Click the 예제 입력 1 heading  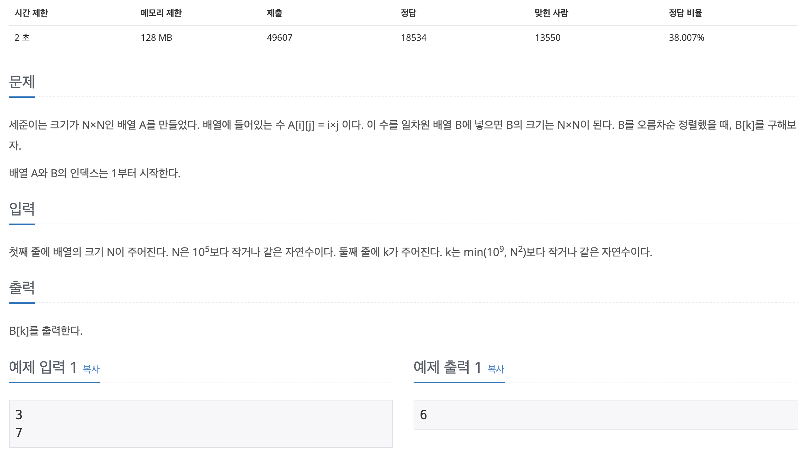coord(43,367)
